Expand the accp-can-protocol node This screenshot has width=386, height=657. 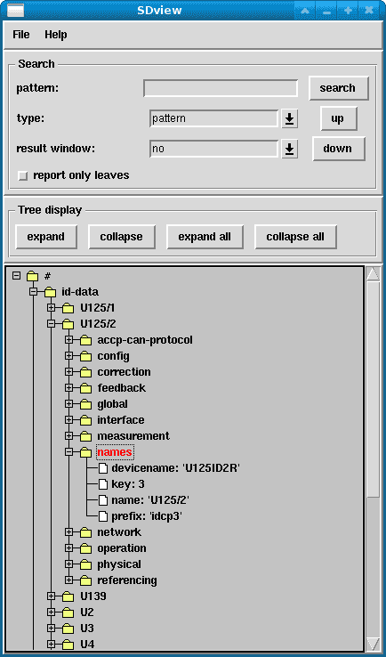(x=68, y=340)
